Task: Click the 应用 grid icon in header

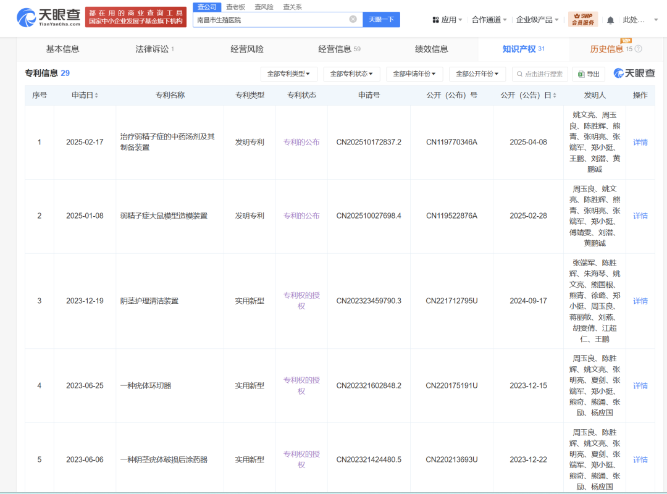Action: [436, 19]
